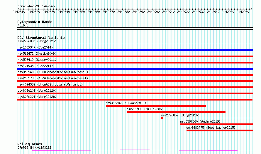Click ruler position 2442950
261x154 pixels.
tap(228, 12)
